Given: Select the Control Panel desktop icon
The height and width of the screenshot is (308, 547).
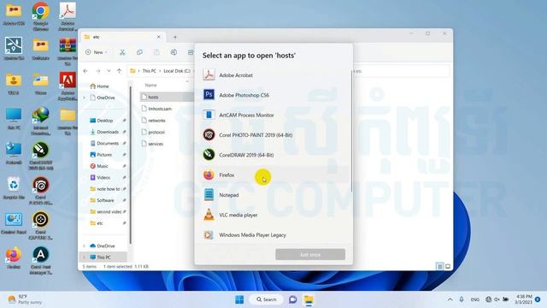Looking at the screenshot, I should click(x=14, y=223).
